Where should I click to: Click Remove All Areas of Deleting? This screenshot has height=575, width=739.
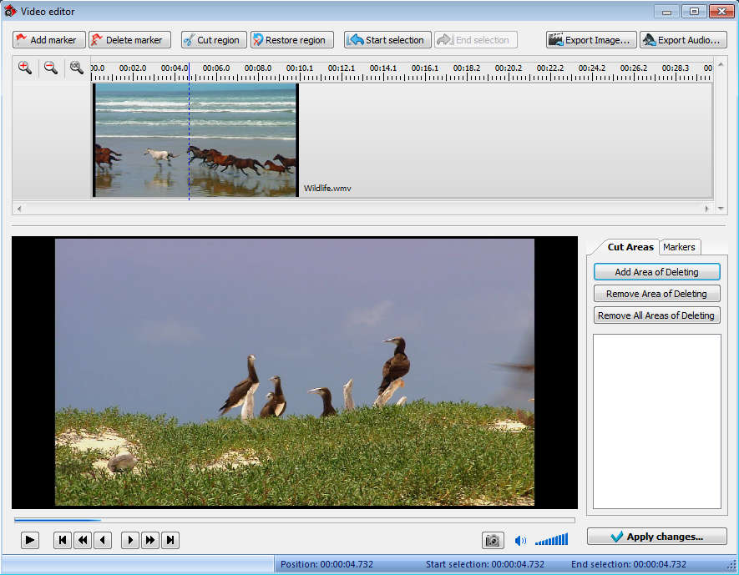click(x=656, y=315)
